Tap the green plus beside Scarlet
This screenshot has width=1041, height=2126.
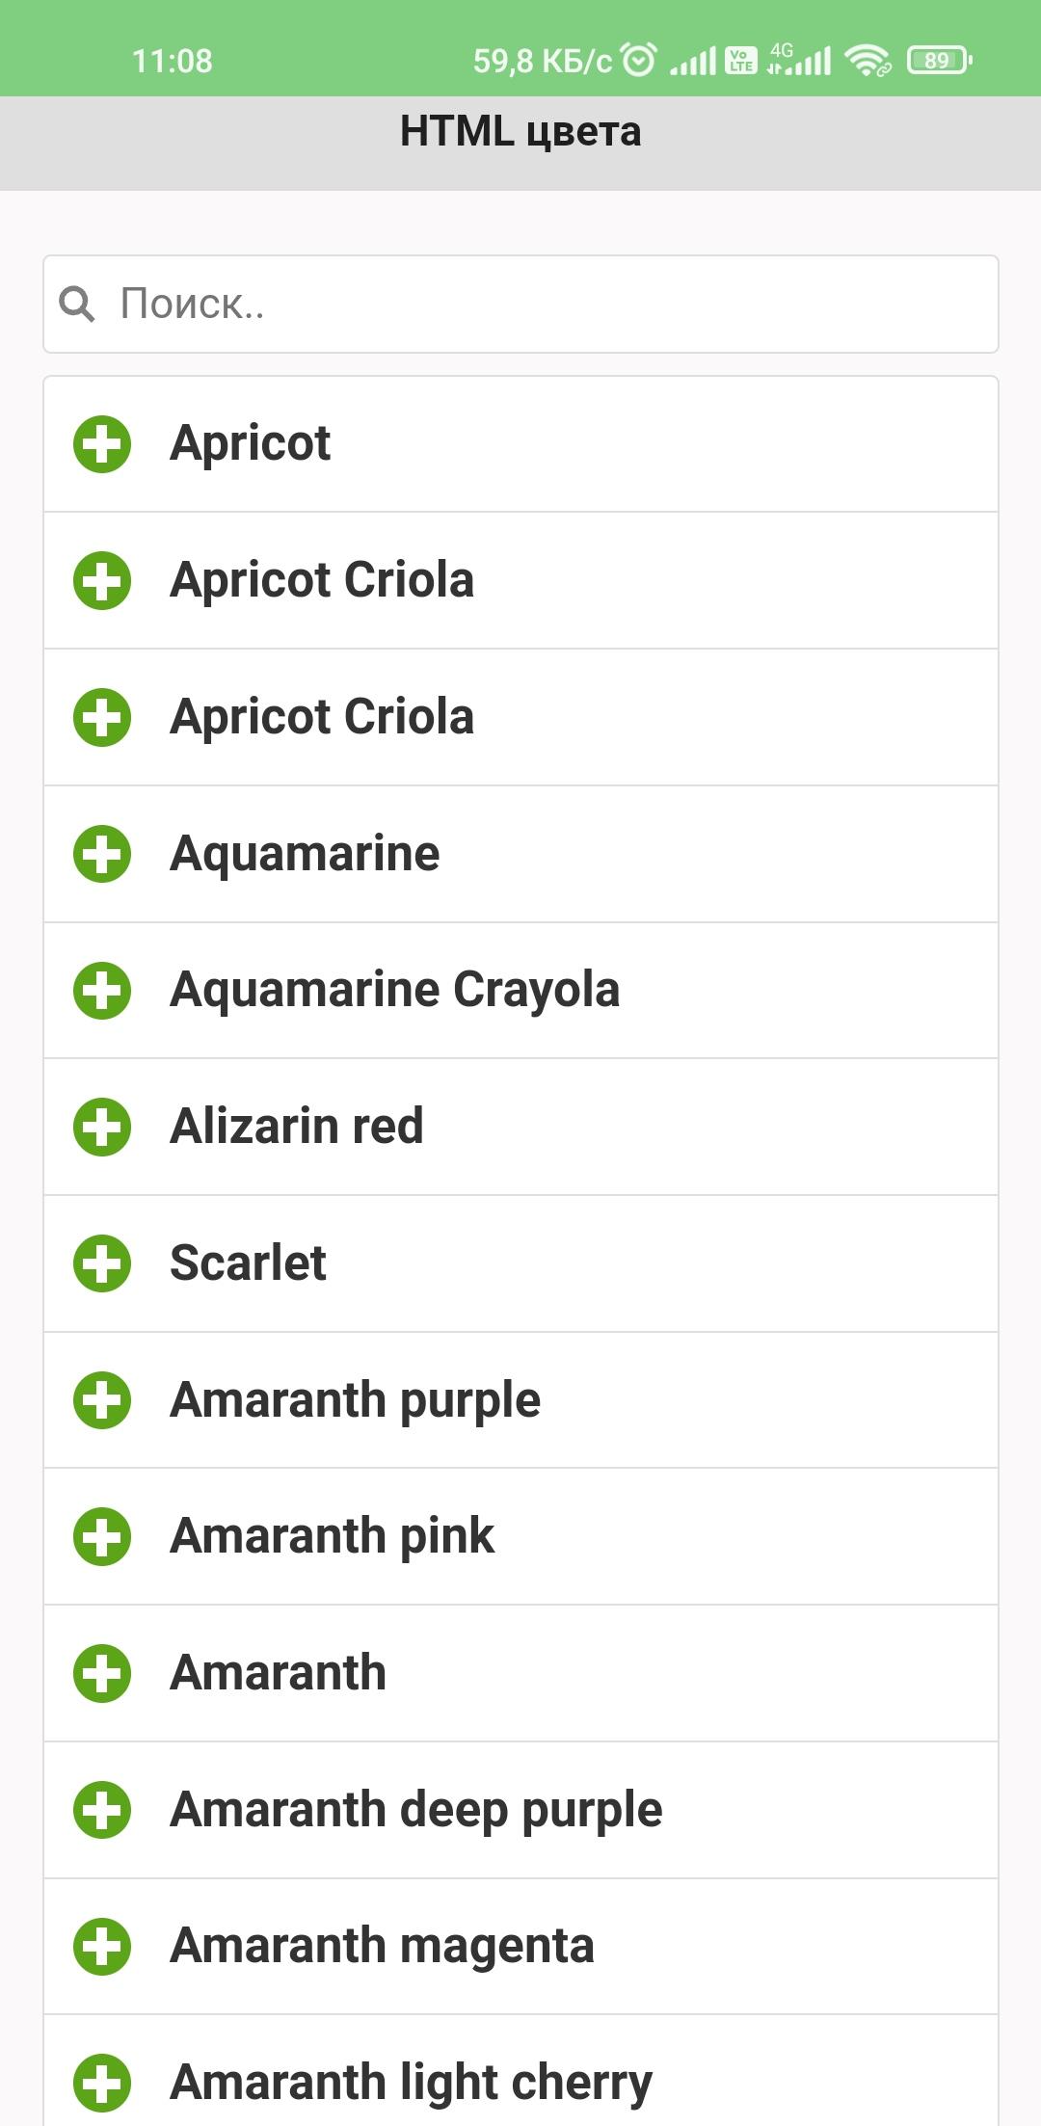(x=102, y=1263)
